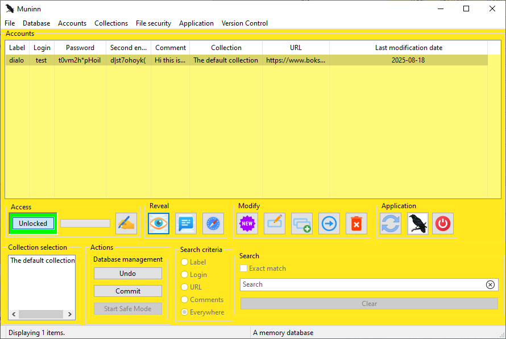Click the arrow-in-circle move account icon
506x339 pixels.
tap(329, 224)
